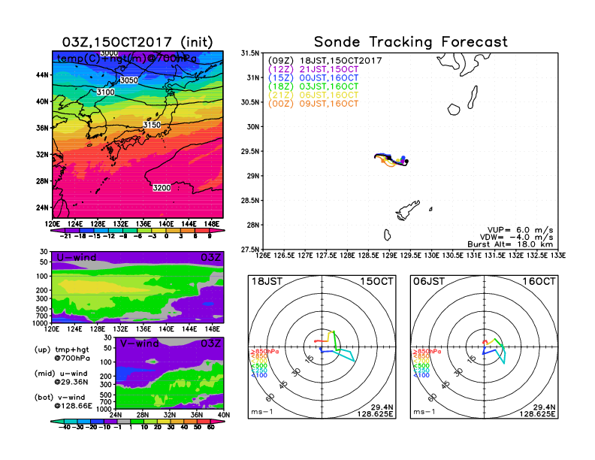Click the '60' ring label in 18JST hodograph
The height and width of the screenshot is (460, 595).
point(270,398)
